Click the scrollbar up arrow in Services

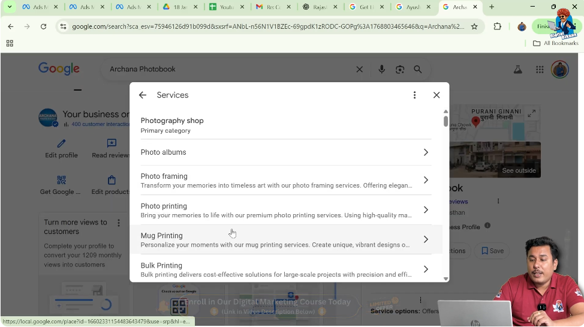click(x=445, y=112)
